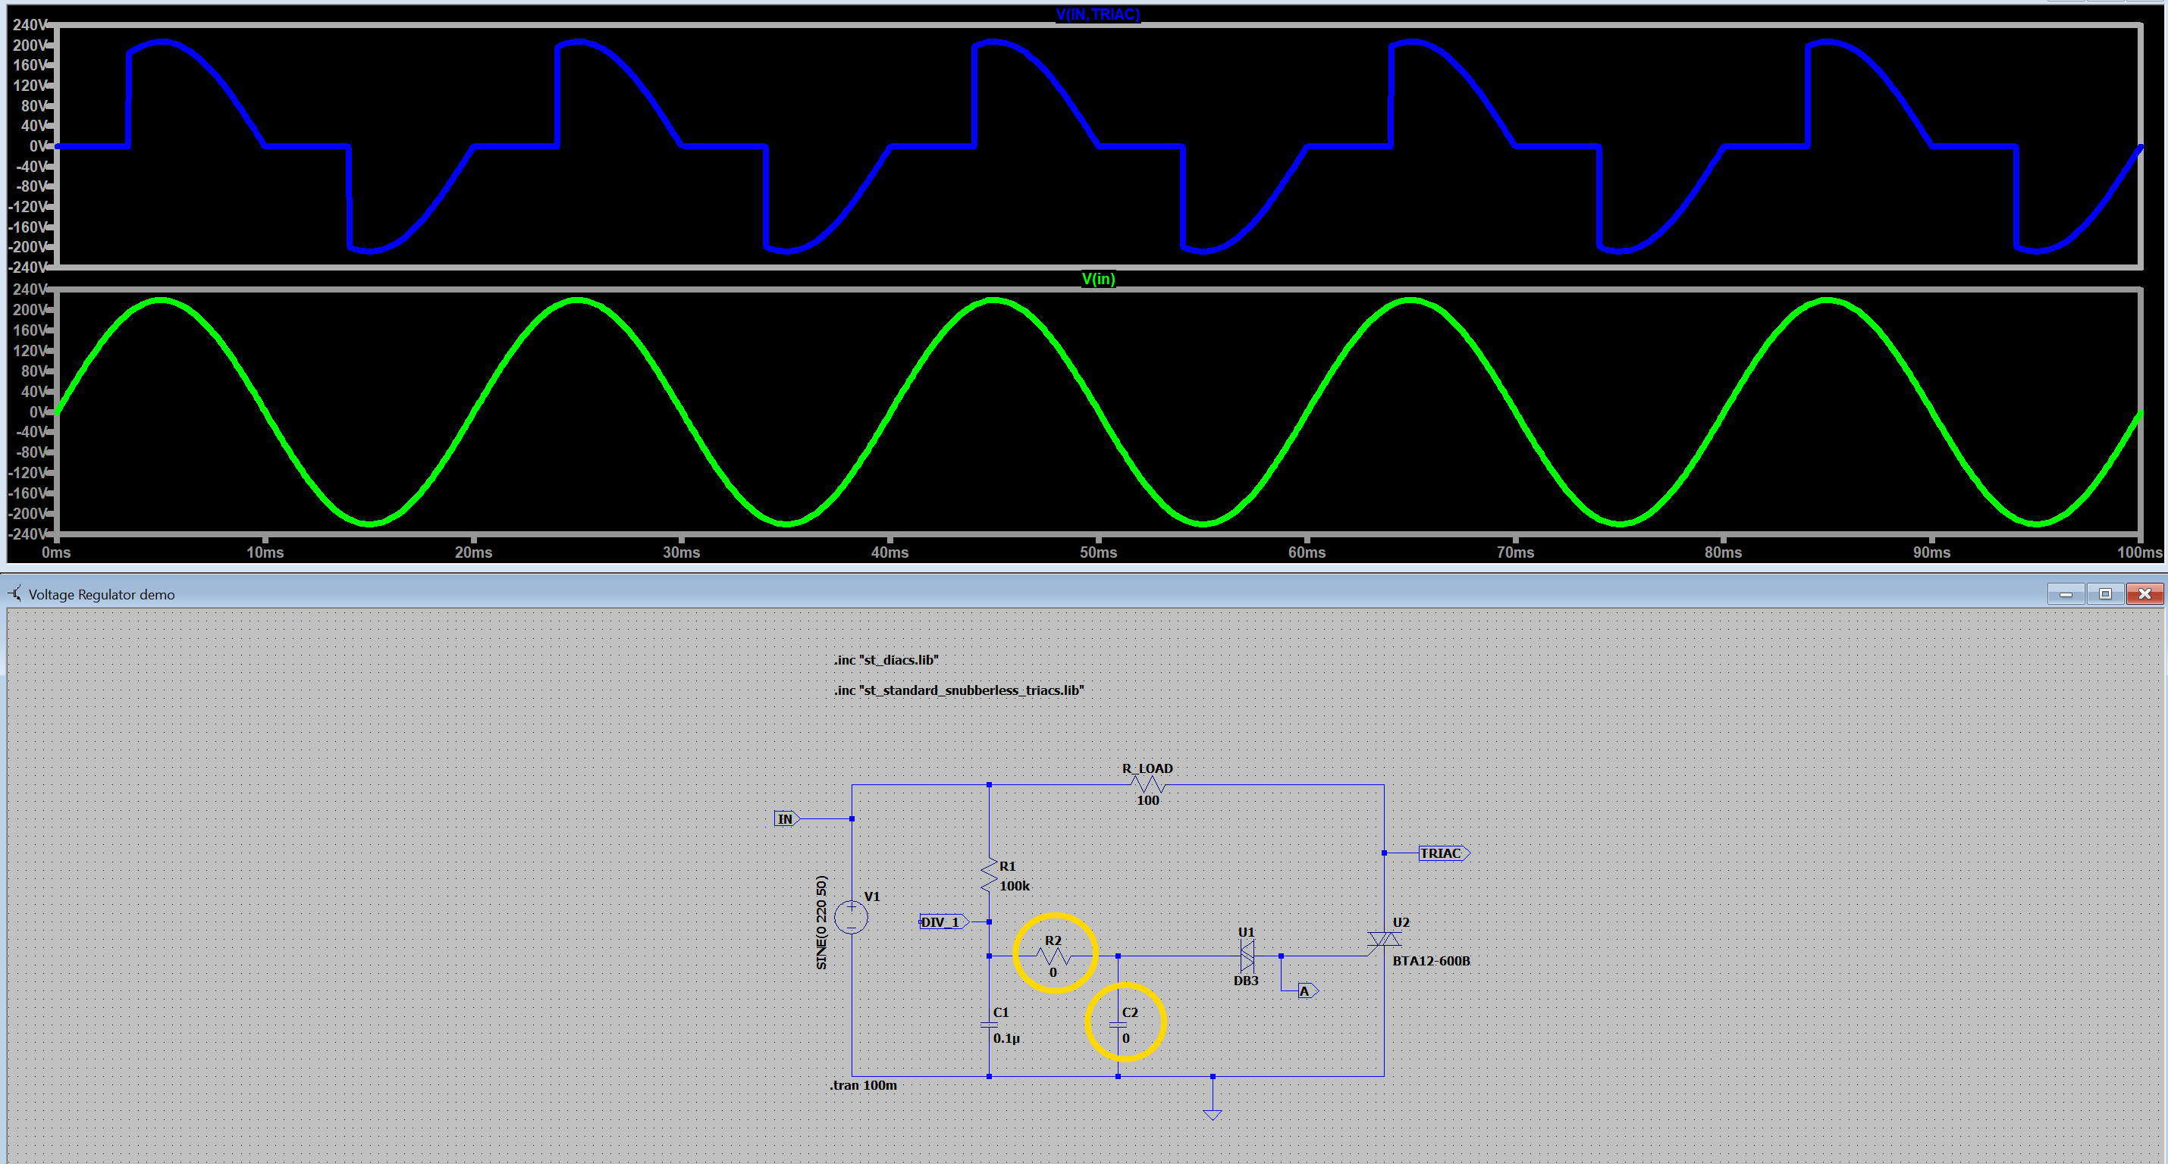
Task: Select the R1 resistor symbol
Action: [x=989, y=875]
